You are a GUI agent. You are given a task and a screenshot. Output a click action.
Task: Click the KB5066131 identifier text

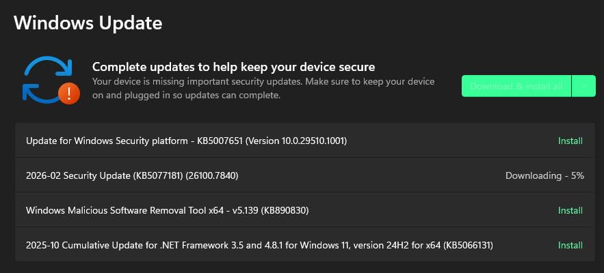[468, 245]
